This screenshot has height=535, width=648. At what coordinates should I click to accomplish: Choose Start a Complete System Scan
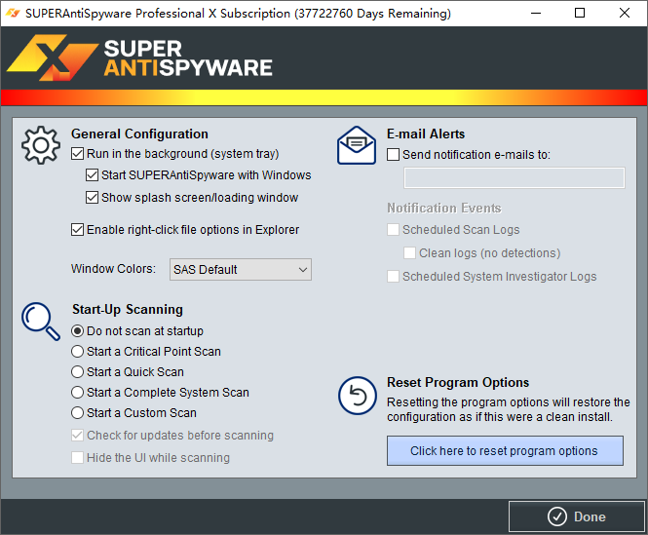click(77, 392)
